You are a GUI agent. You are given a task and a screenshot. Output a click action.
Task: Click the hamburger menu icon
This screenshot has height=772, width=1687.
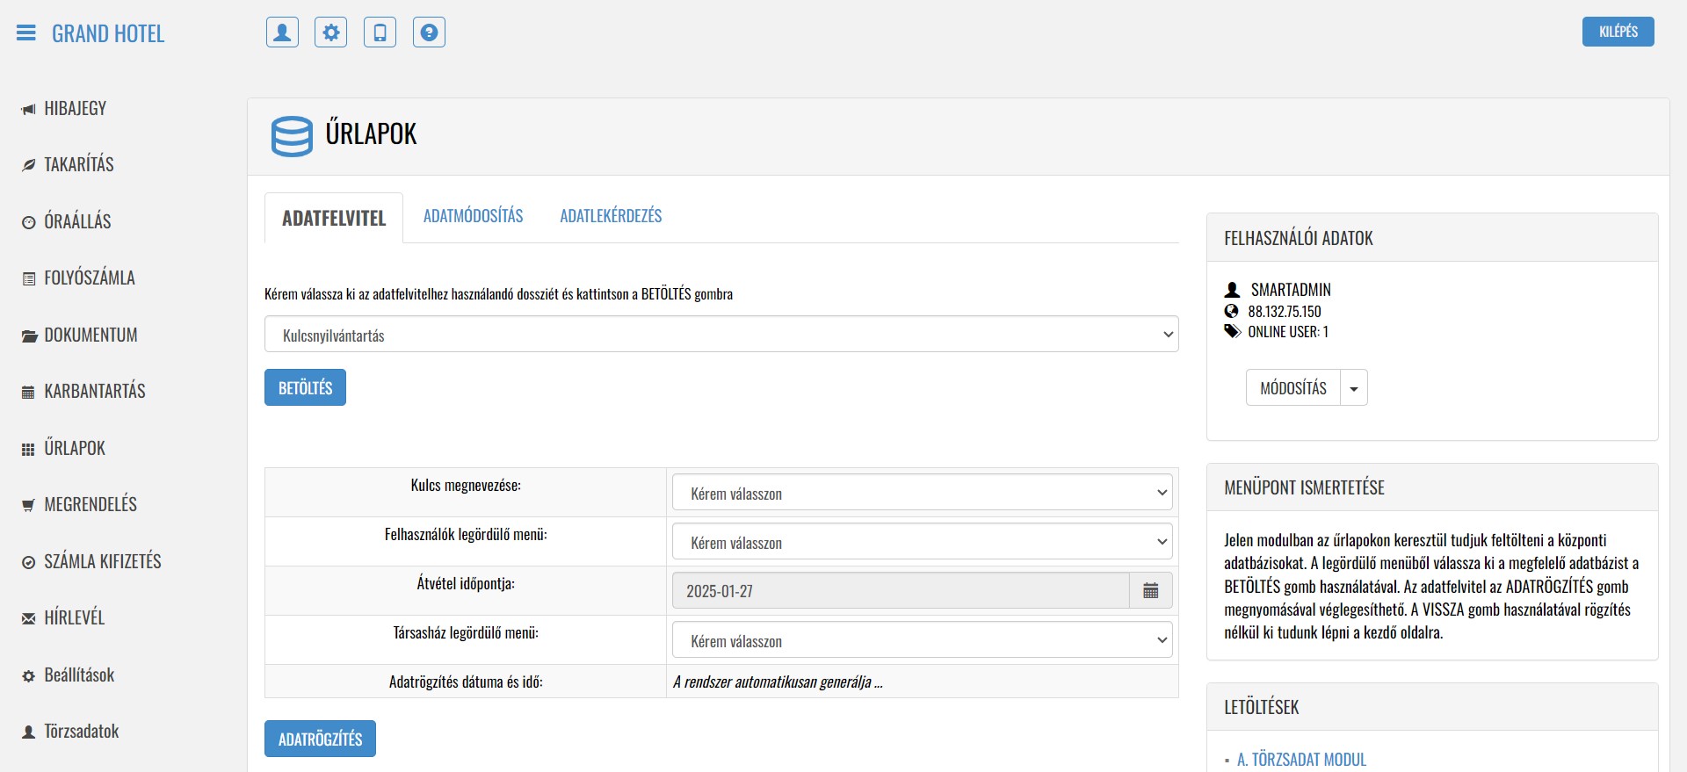[26, 33]
